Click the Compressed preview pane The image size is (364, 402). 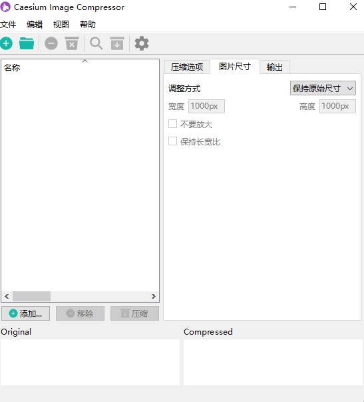[x=273, y=362]
